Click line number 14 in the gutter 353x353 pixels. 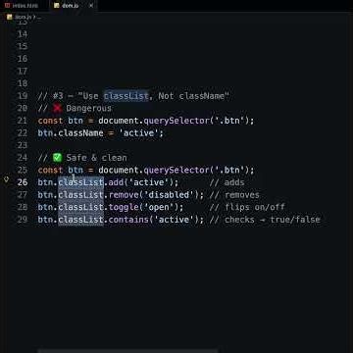tap(23, 34)
